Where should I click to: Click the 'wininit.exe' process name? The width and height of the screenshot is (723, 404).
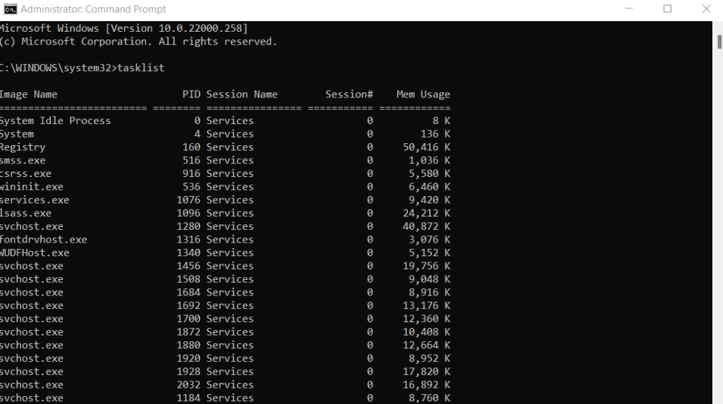32,187
